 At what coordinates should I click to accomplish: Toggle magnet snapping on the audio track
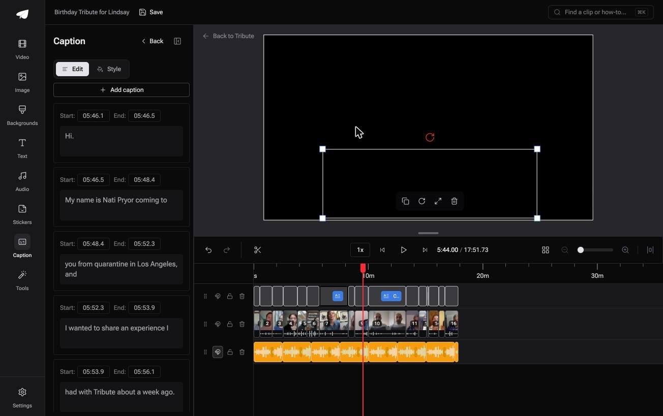pyautogui.click(x=218, y=352)
